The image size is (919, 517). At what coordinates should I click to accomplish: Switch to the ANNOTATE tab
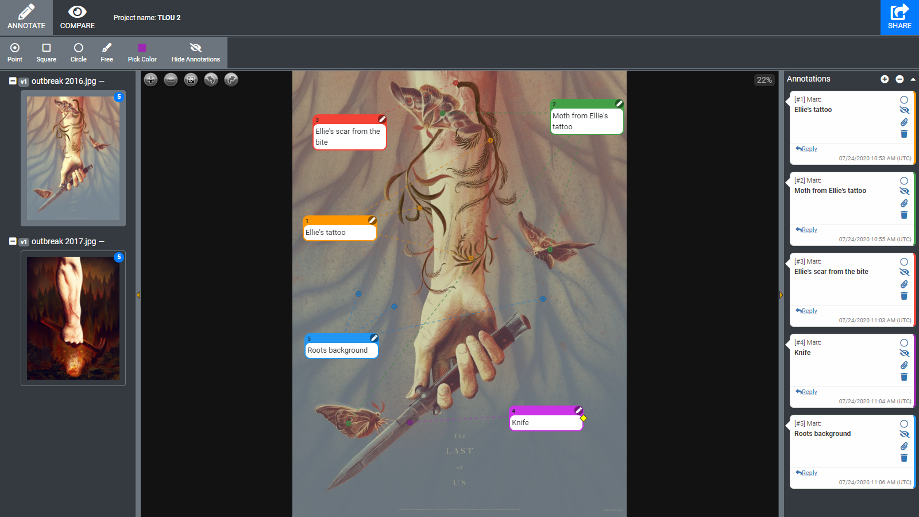click(26, 17)
